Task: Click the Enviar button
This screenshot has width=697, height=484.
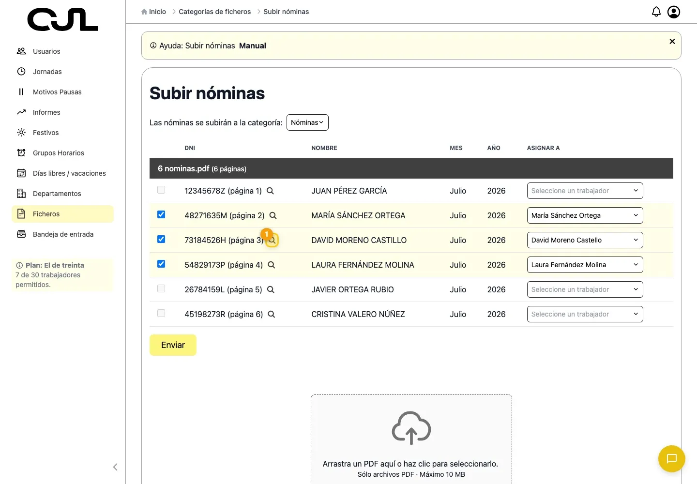Action: point(173,345)
